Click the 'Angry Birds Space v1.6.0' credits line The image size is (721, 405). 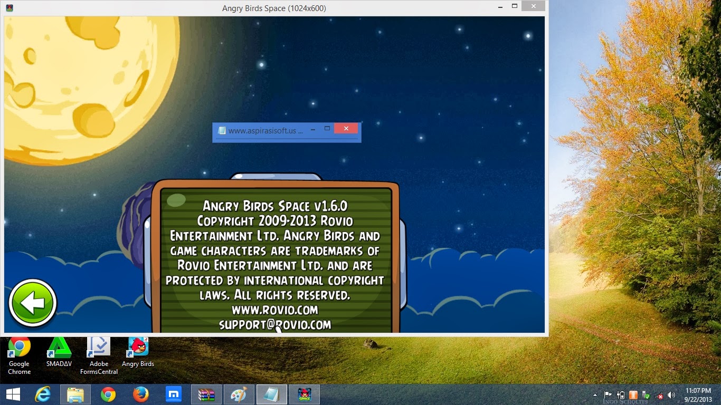click(275, 206)
